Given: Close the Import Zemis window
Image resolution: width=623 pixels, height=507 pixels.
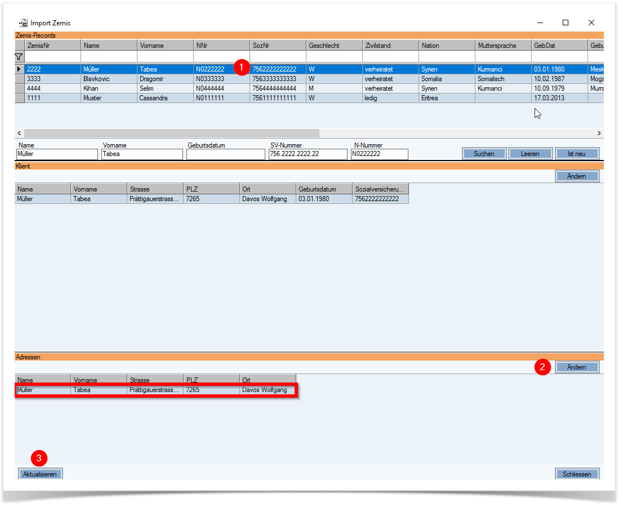Looking at the screenshot, I should pyautogui.click(x=591, y=23).
